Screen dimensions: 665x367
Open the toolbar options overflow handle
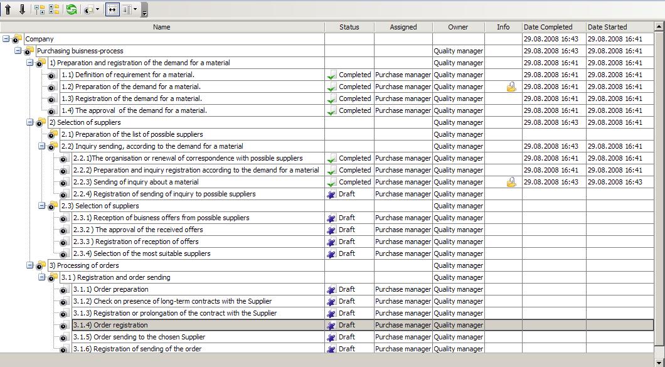click(x=144, y=10)
